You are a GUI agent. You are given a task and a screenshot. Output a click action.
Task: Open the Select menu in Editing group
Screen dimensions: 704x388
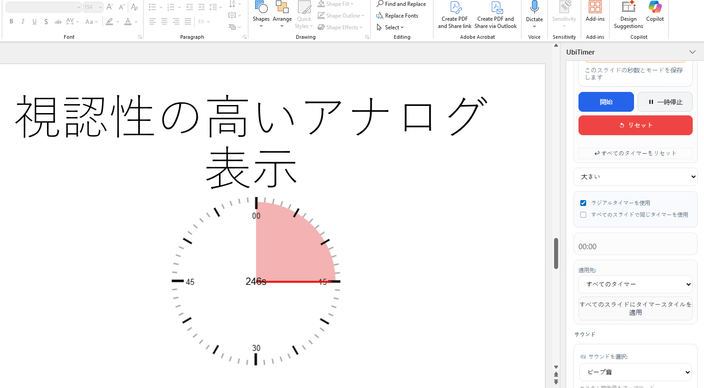click(x=390, y=27)
